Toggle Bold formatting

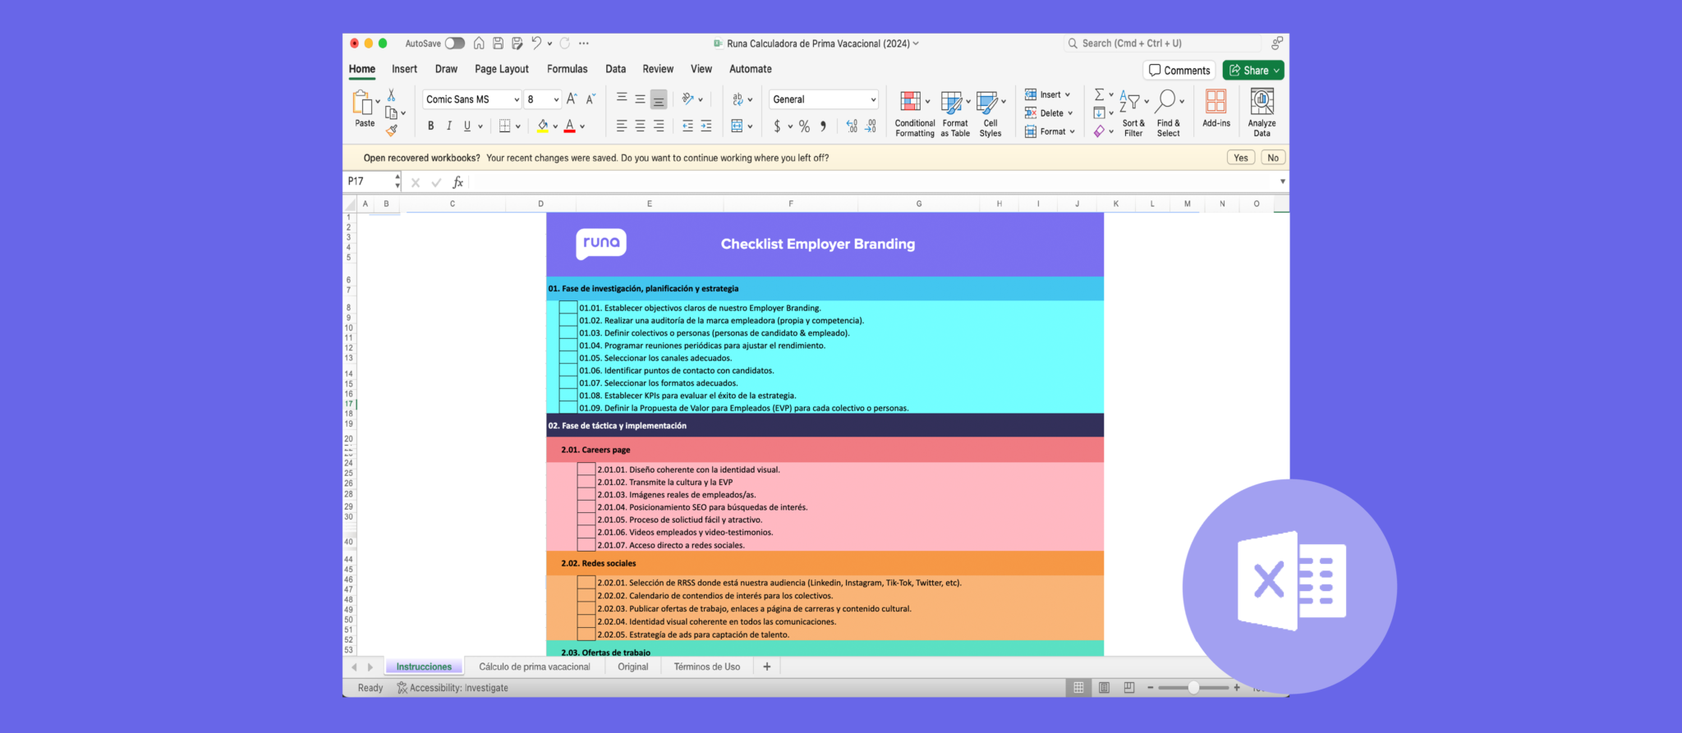pyautogui.click(x=430, y=126)
